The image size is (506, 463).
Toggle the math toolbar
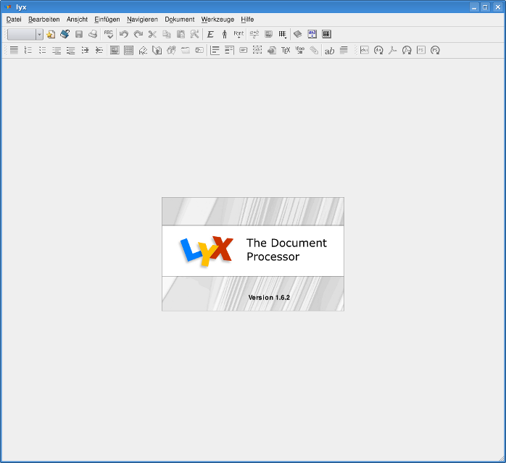pyautogui.click(x=312, y=34)
